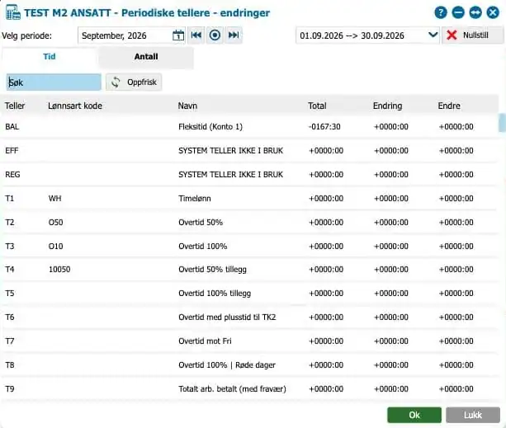Switch to the Tid tab
506x428 pixels.
click(50, 57)
